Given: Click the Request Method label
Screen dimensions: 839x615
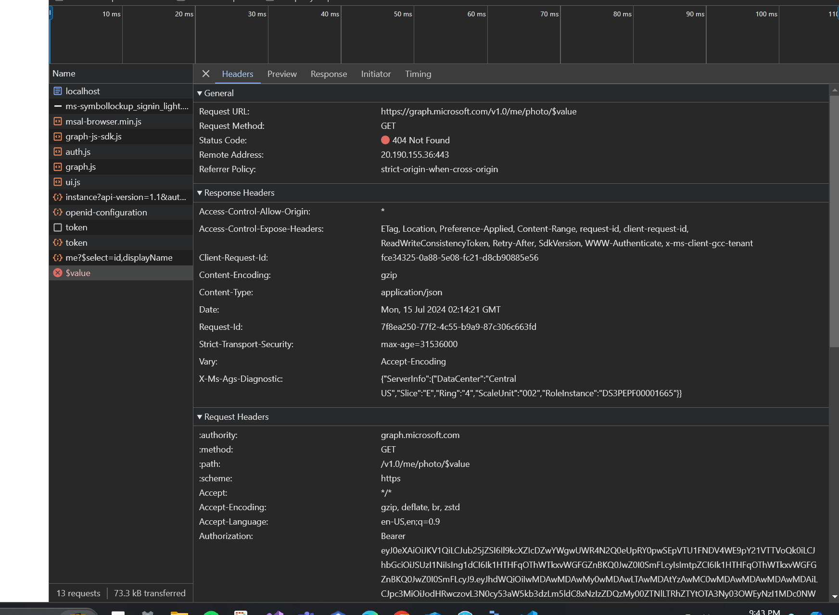Looking at the screenshot, I should click(x=232, y=126).
